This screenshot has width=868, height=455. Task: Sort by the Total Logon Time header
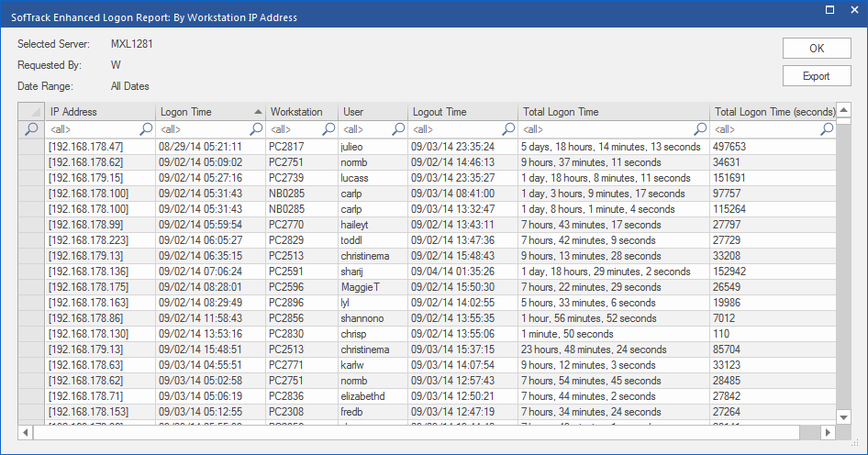click(561, 112)
